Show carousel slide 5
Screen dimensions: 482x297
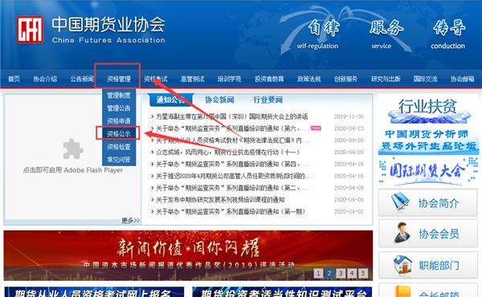click(x=363, y=273)
